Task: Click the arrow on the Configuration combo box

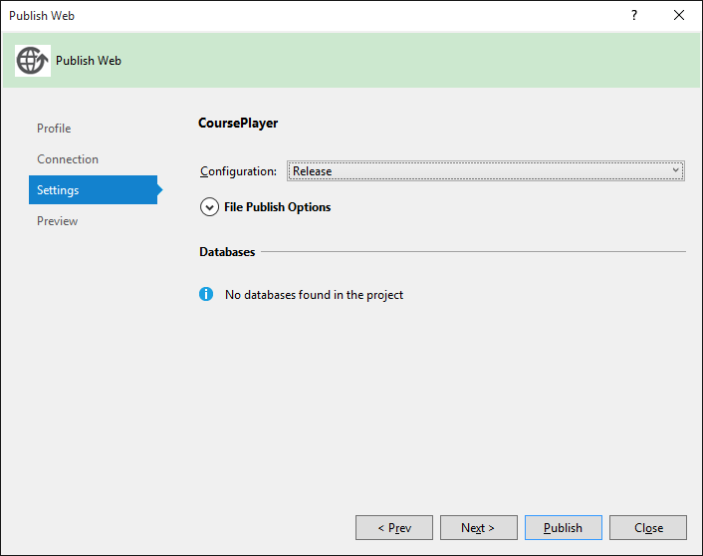Action: [x=675, y=170]
